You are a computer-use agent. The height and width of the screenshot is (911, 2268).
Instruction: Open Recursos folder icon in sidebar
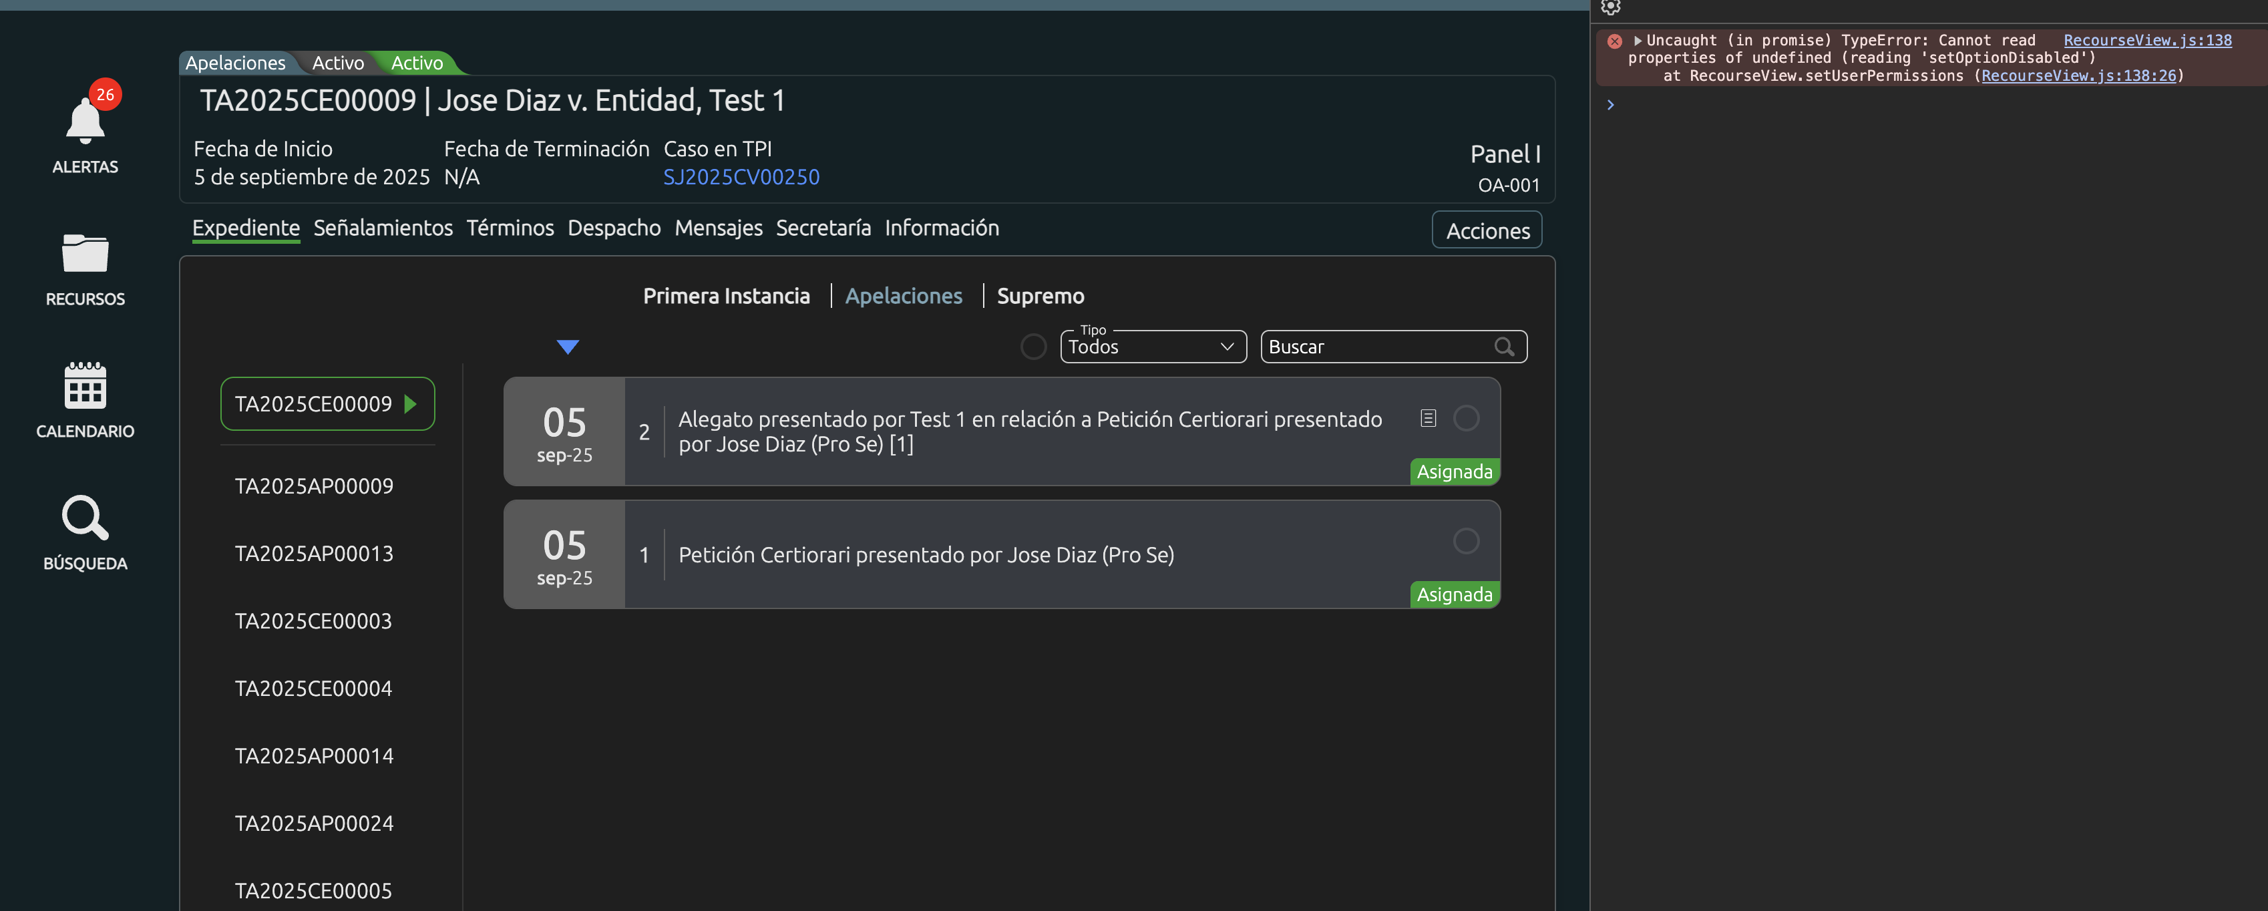(x=85, y=254)
